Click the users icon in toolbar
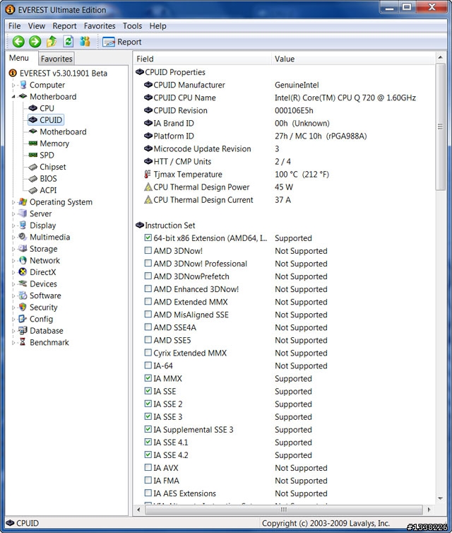The height and width of the screenshot is (533, 452). (85, 42)
